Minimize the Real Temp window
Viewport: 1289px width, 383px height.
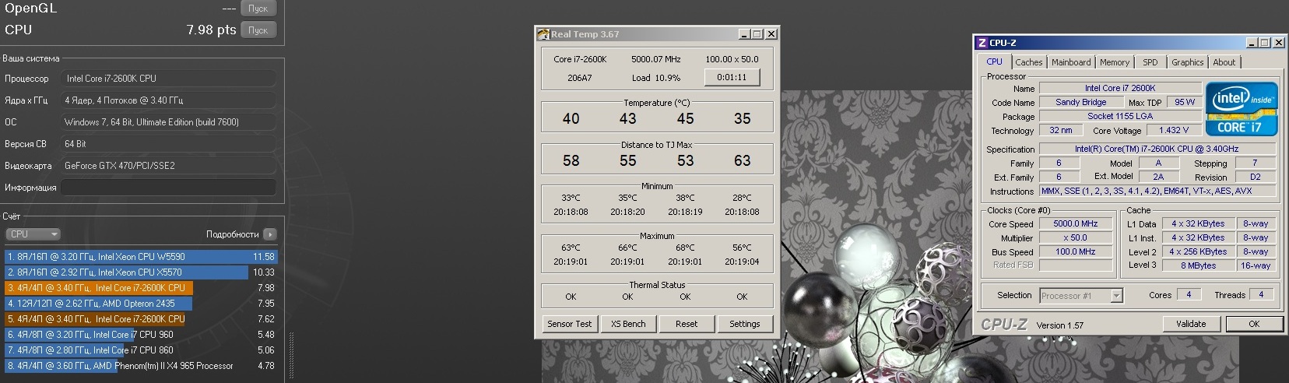744,34
